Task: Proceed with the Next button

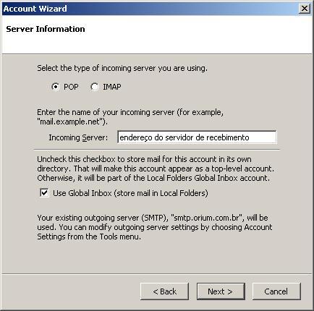Action: point(221,291)
